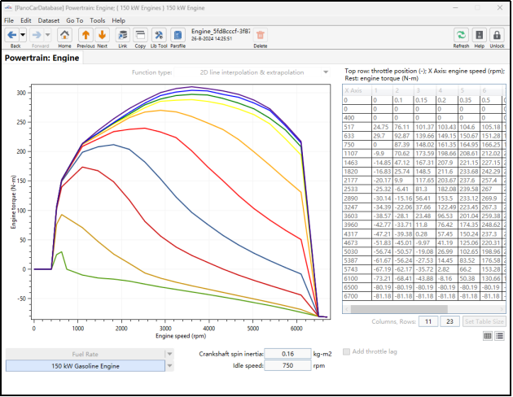Enable the Add throttle lag checkbox

346,351
